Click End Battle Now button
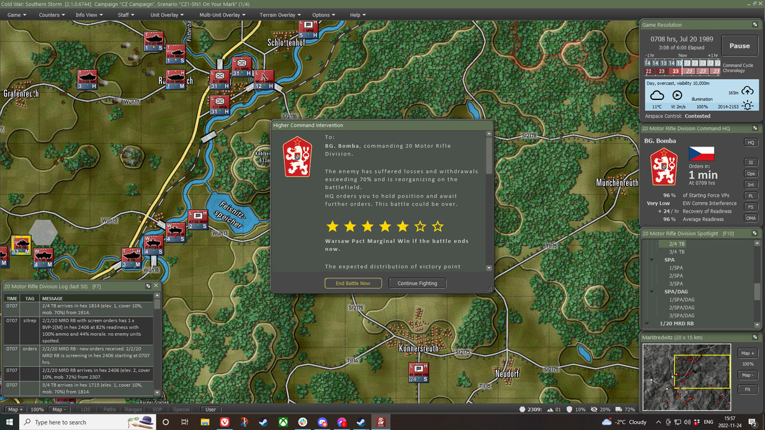 (x=353, y=283)
